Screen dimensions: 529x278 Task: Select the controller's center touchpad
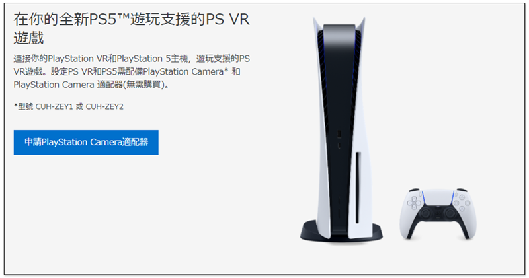point(438,198)
